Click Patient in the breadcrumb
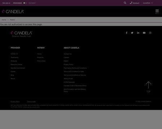 13,20
